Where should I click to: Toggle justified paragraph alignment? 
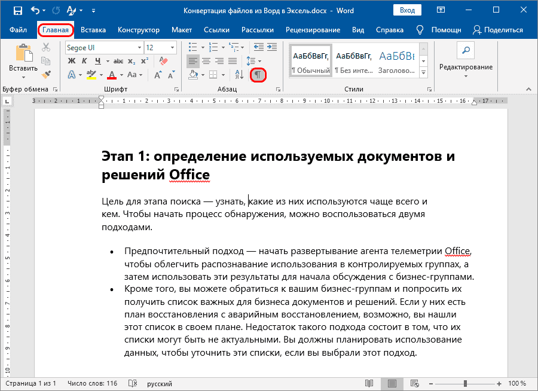point(232,61)
